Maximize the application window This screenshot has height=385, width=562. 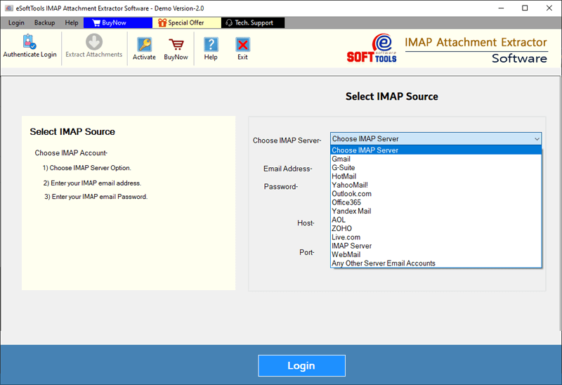tap(525, 8)
